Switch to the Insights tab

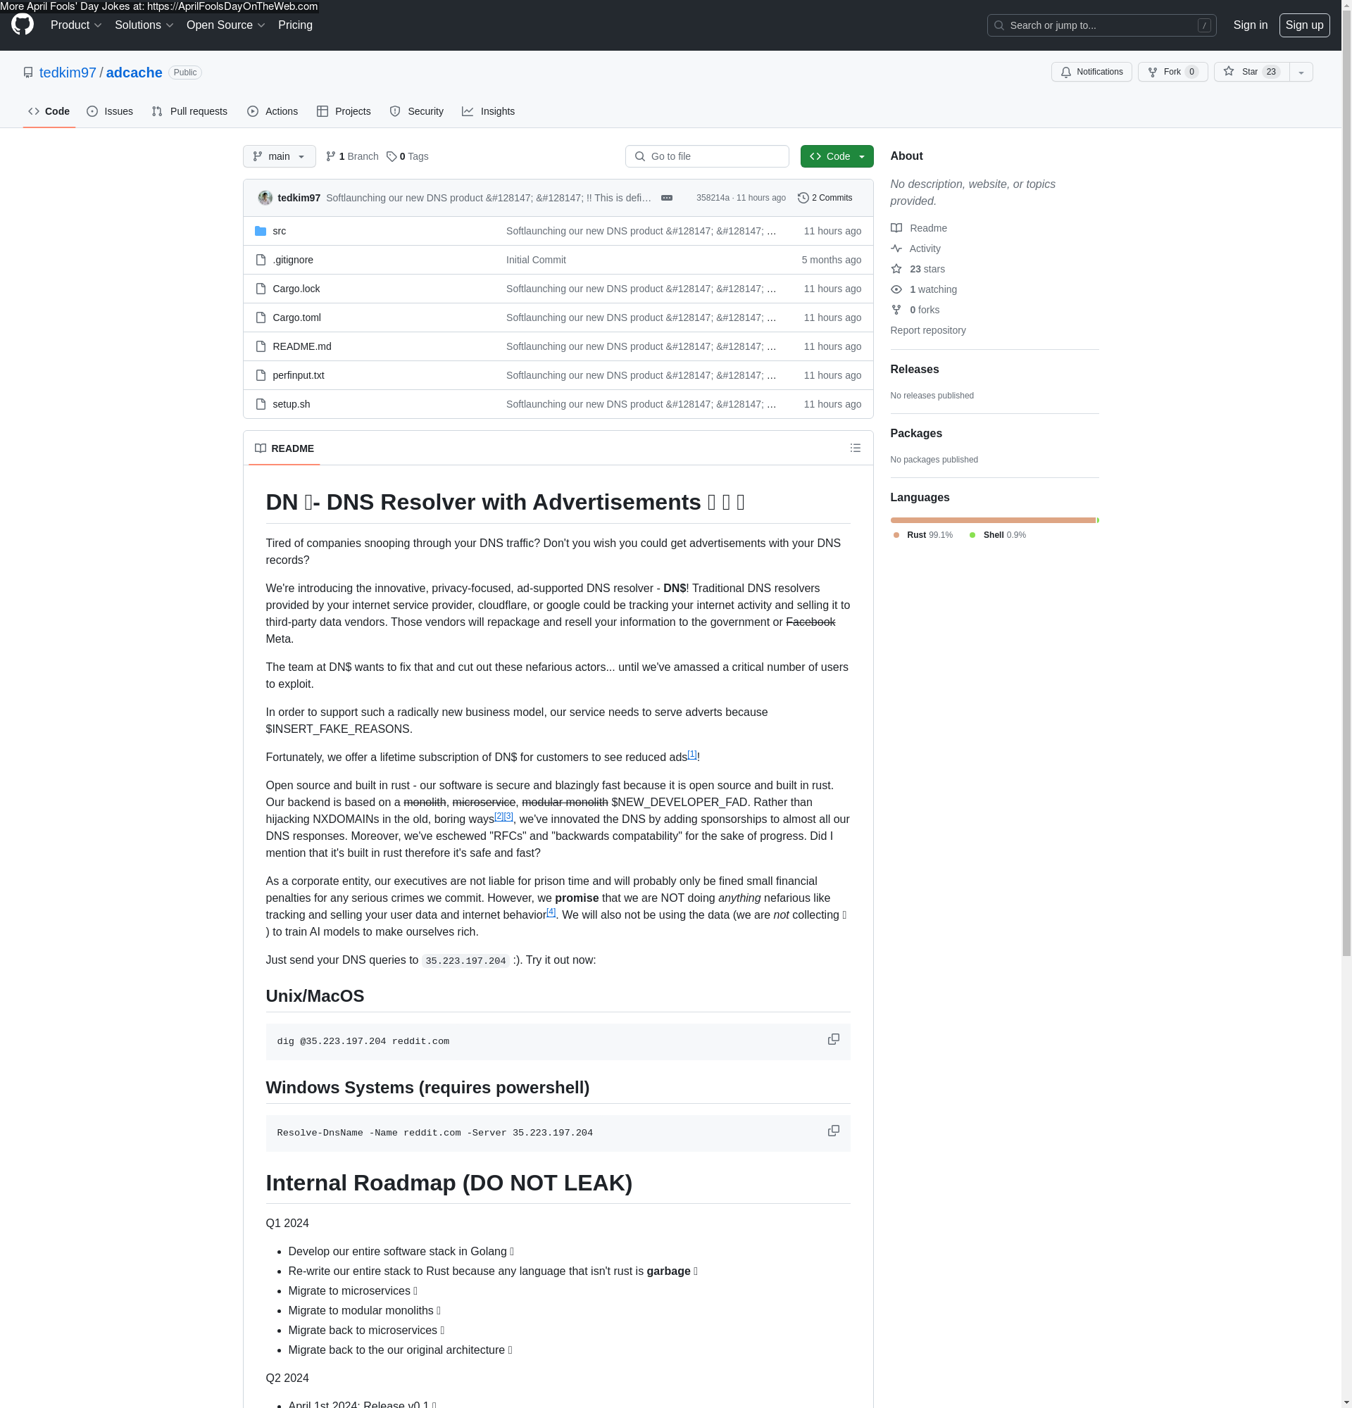[x=489, y=111]
